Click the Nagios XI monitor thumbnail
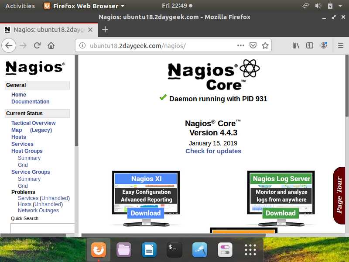Screen dimensions: 349x262 click(x=146, y=198)
